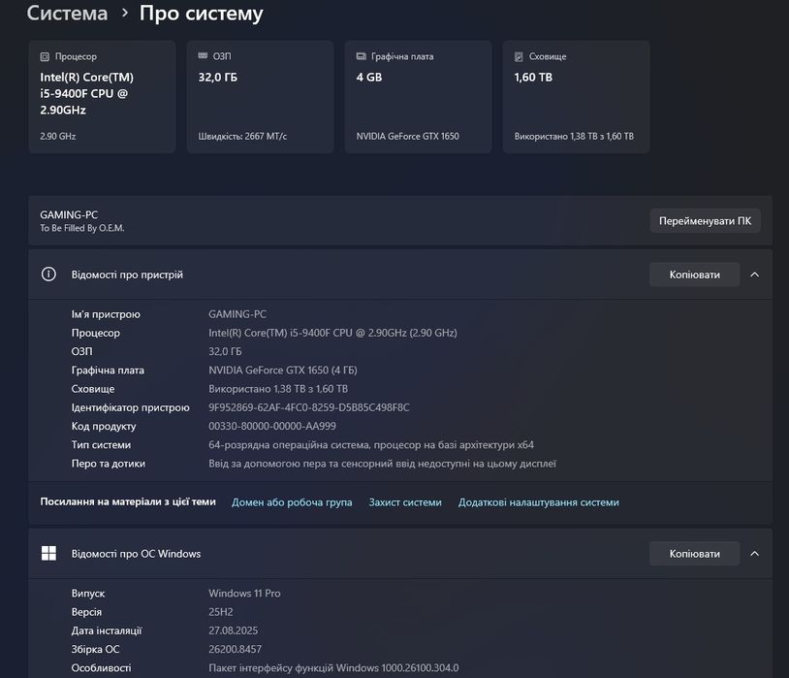Click the Код продукту label
Image resolution: width=789 pixels, height=678 pixels.
pyautogui.click(x=104, y=426)
